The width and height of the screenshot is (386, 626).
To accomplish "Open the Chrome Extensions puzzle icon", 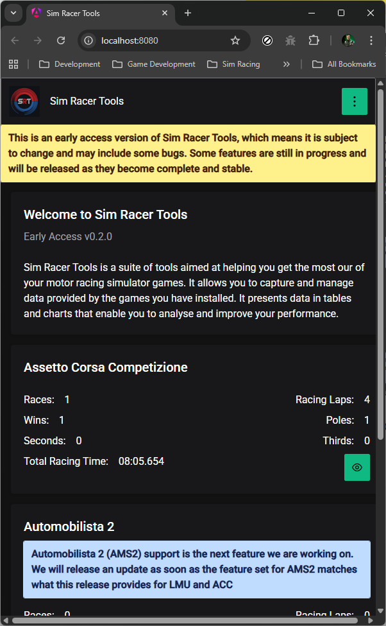I will [x=314, y=40].
